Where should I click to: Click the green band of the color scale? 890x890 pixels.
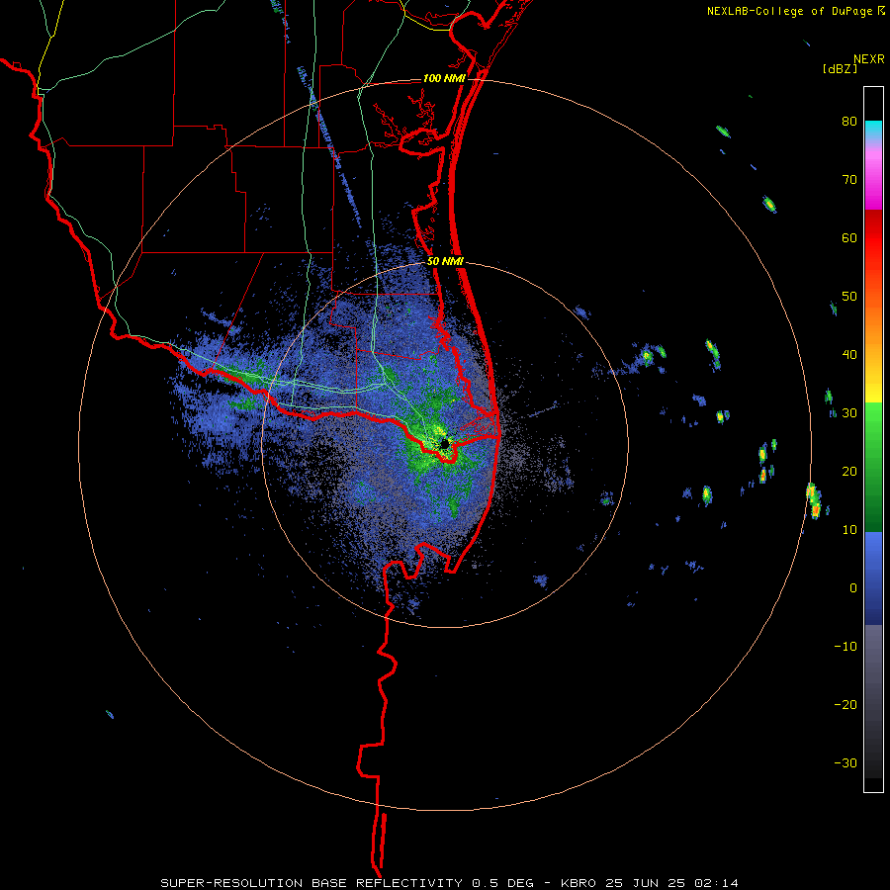pos(873,467)
